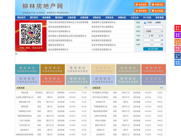Click the maximum 面积 input field

(157, 40)
